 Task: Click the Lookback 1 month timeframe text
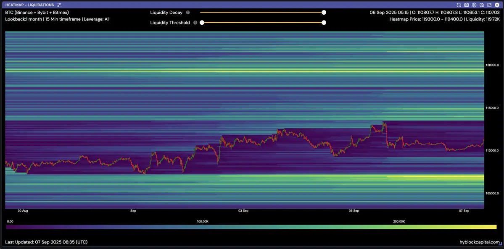point(58,19)
